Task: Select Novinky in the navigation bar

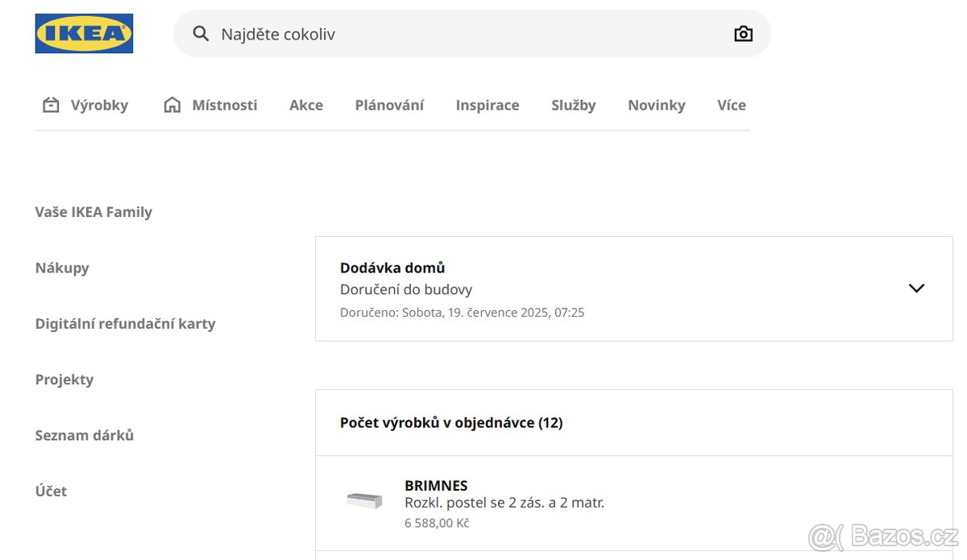Action: tap(656, 105)
